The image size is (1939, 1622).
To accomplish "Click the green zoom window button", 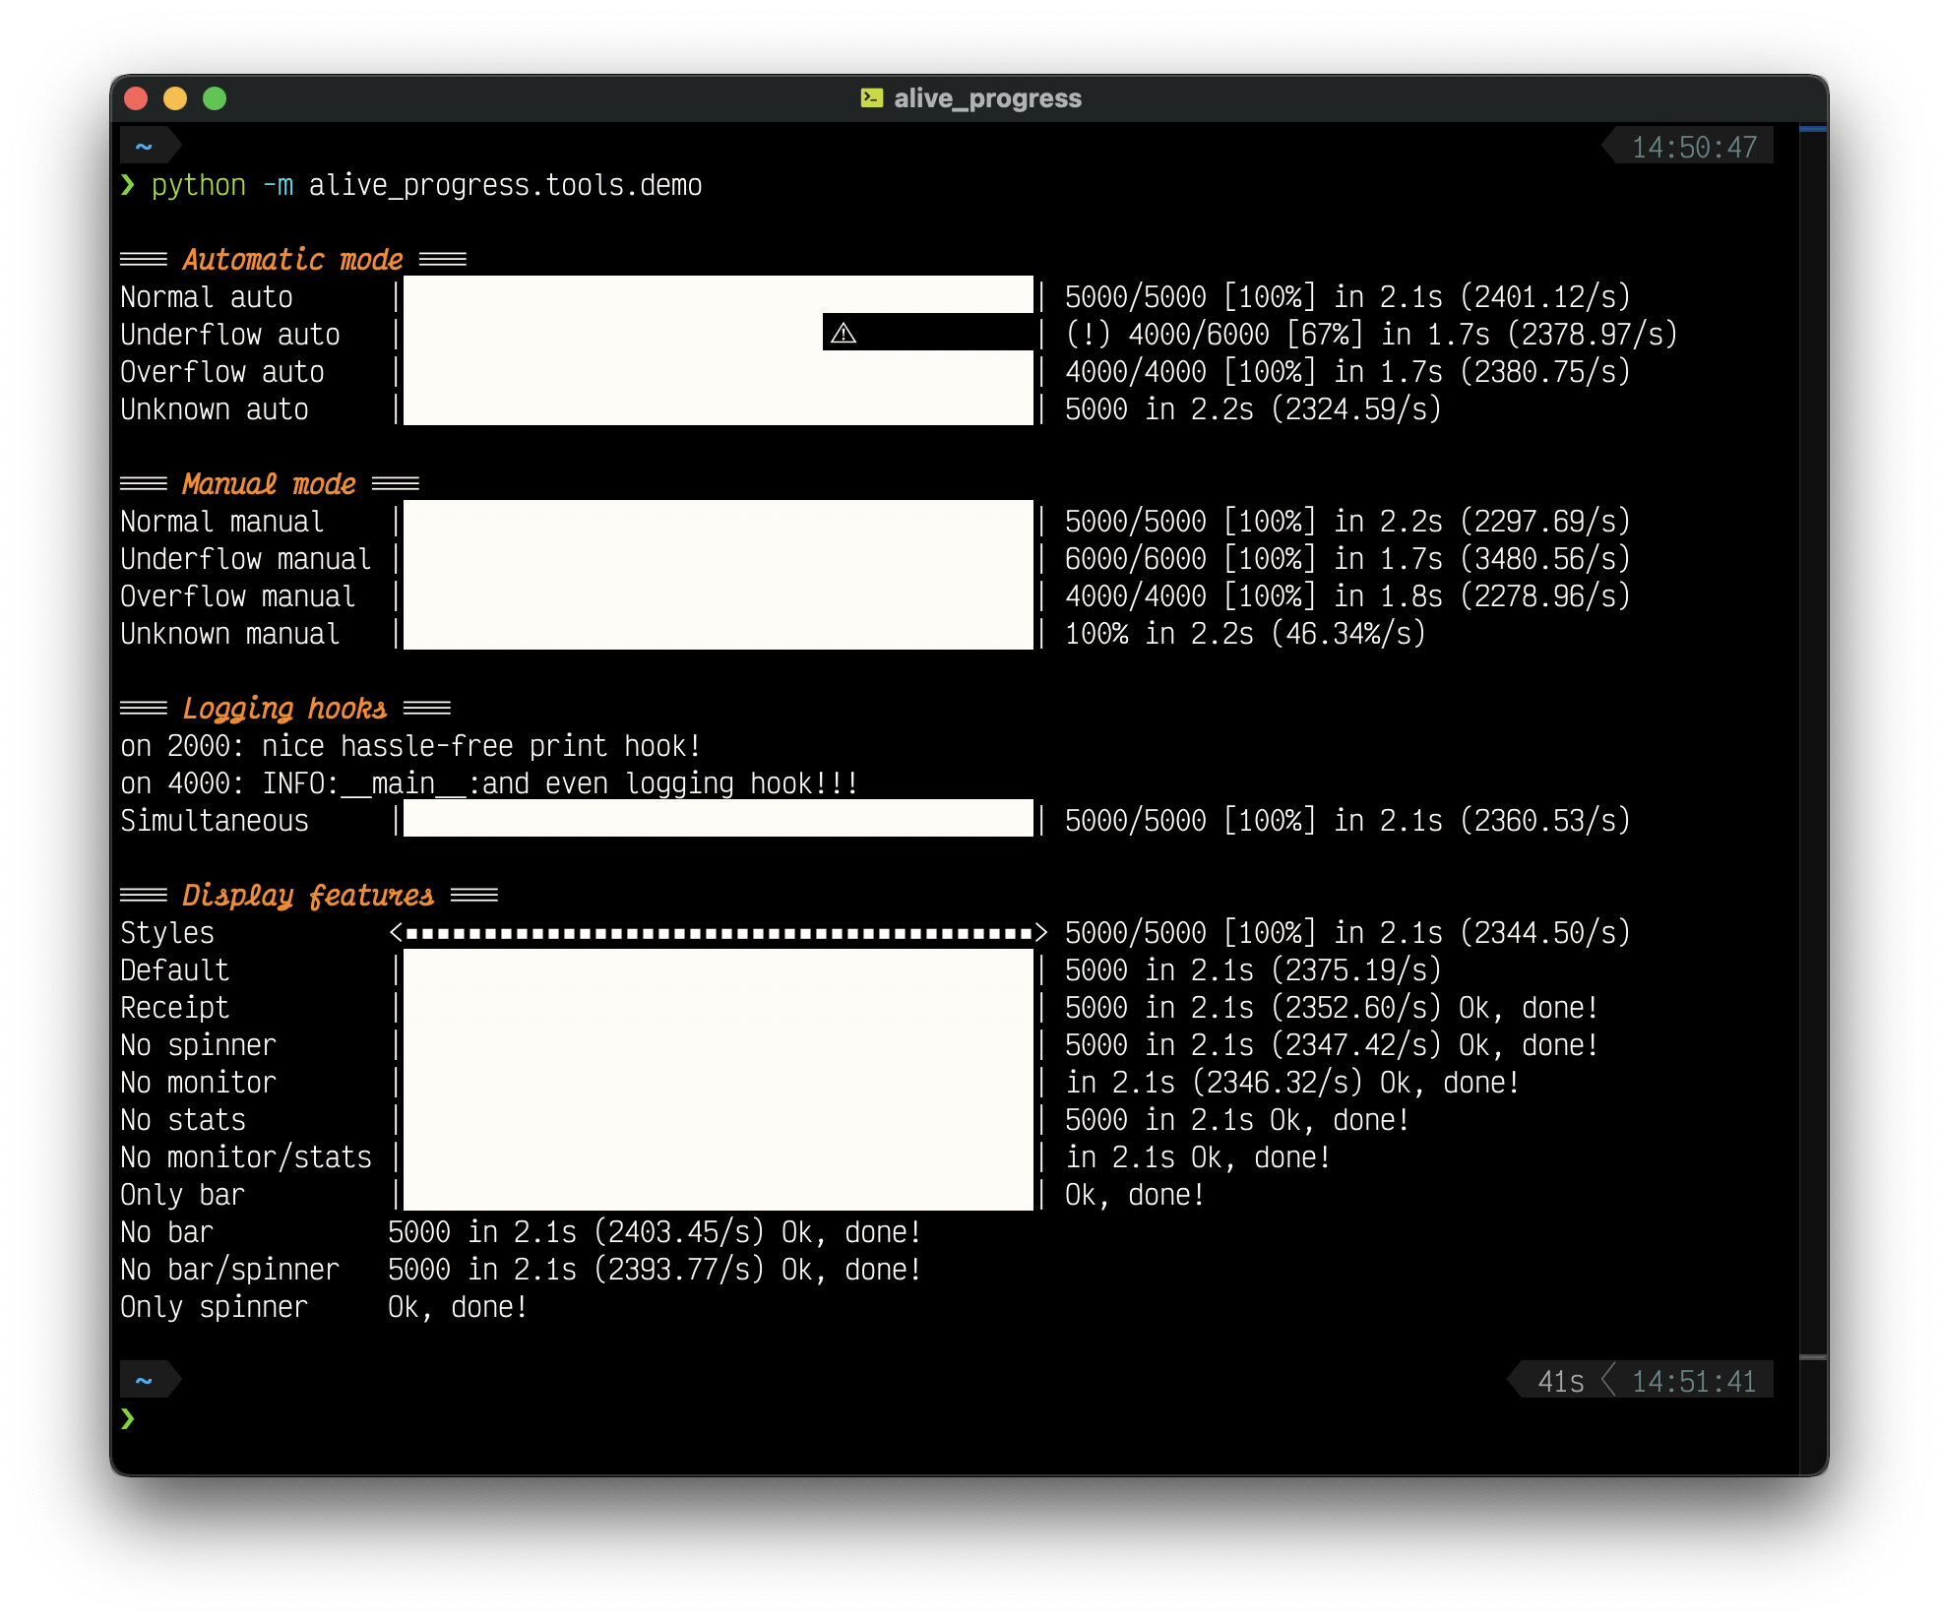I will click(x=215, y=98).
